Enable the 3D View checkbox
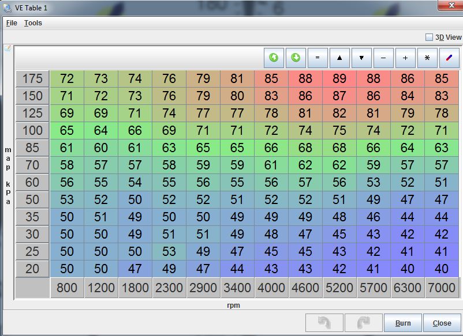The image size is (463, 336). (x=429, y=37)
